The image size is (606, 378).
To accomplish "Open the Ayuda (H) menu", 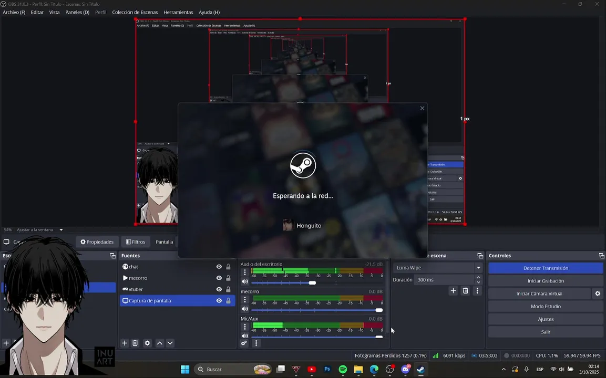I will click(209, 13).
